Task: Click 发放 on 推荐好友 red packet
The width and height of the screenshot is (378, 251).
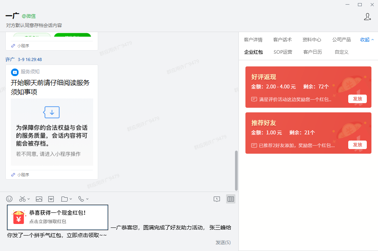Action: coord(357,144)
